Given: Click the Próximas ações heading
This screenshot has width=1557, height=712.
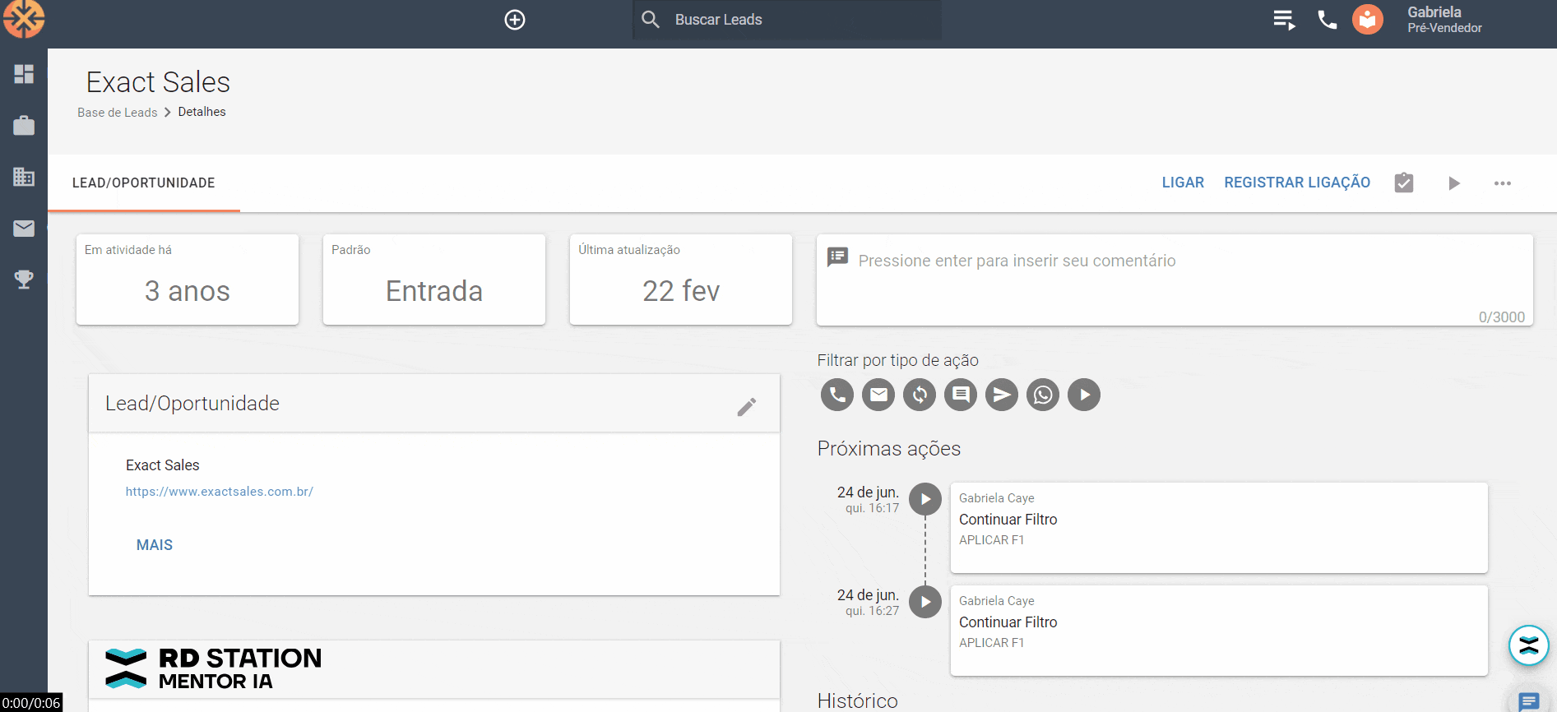Looking at the screenshot, I should [x=889, y=449].
